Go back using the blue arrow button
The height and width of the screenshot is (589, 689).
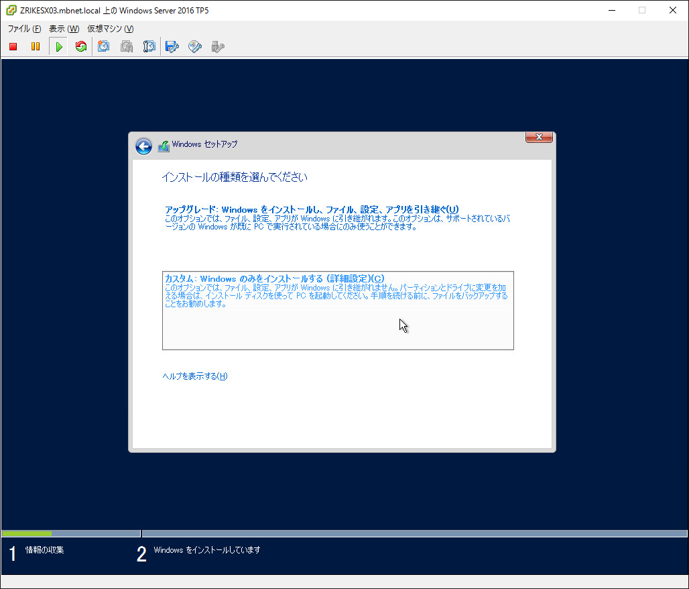pos(143,146)
